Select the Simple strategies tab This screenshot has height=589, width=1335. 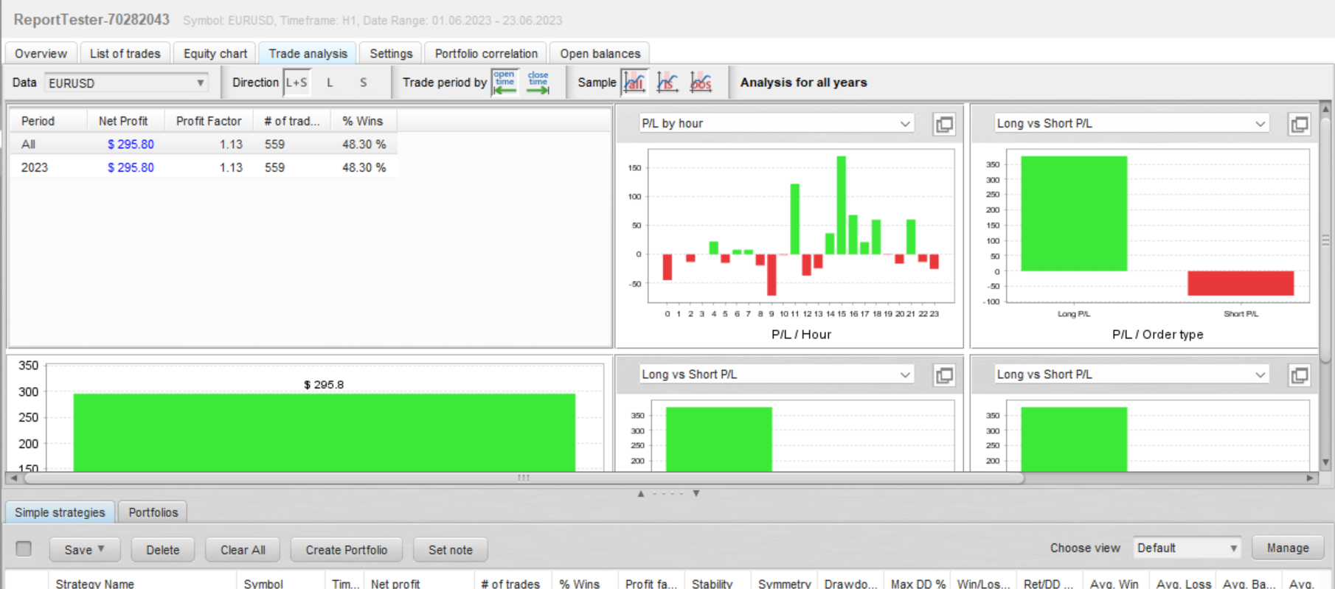tap(60, 512)
